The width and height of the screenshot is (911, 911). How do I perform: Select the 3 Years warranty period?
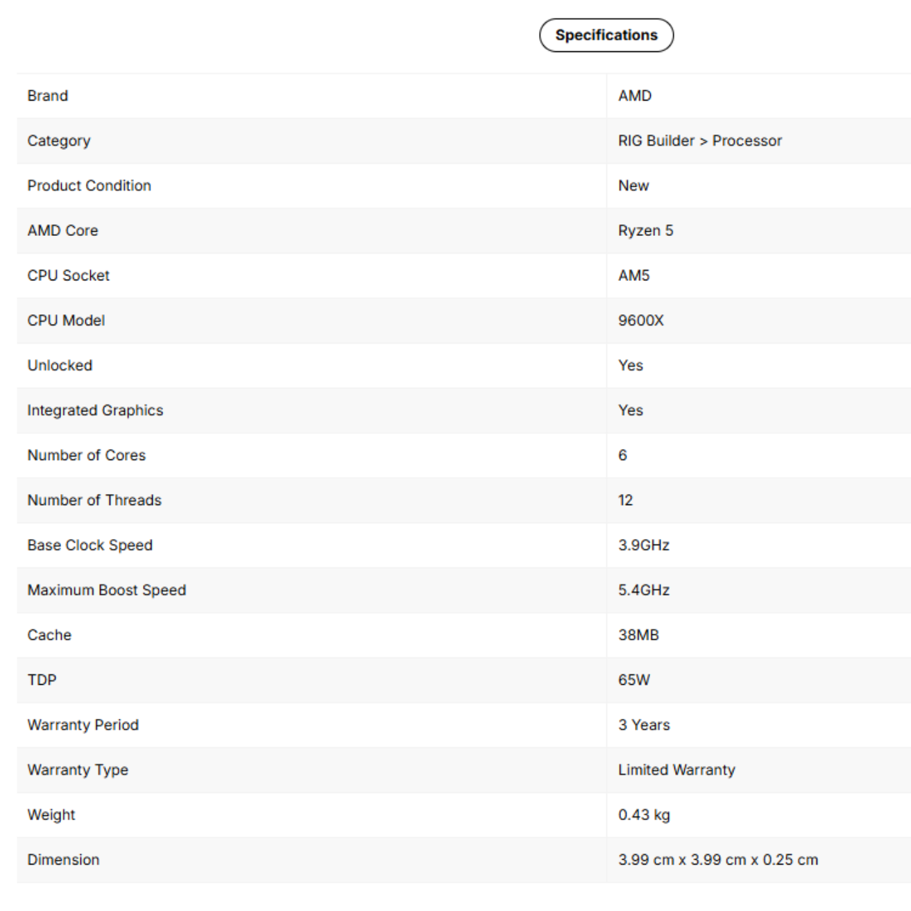click(644, 725)
